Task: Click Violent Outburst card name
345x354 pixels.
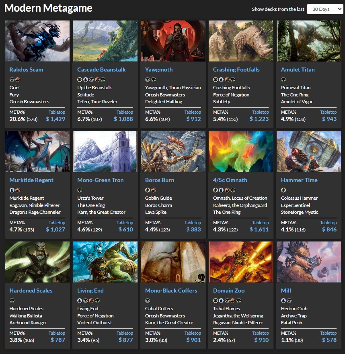Action: coord(94,323)
